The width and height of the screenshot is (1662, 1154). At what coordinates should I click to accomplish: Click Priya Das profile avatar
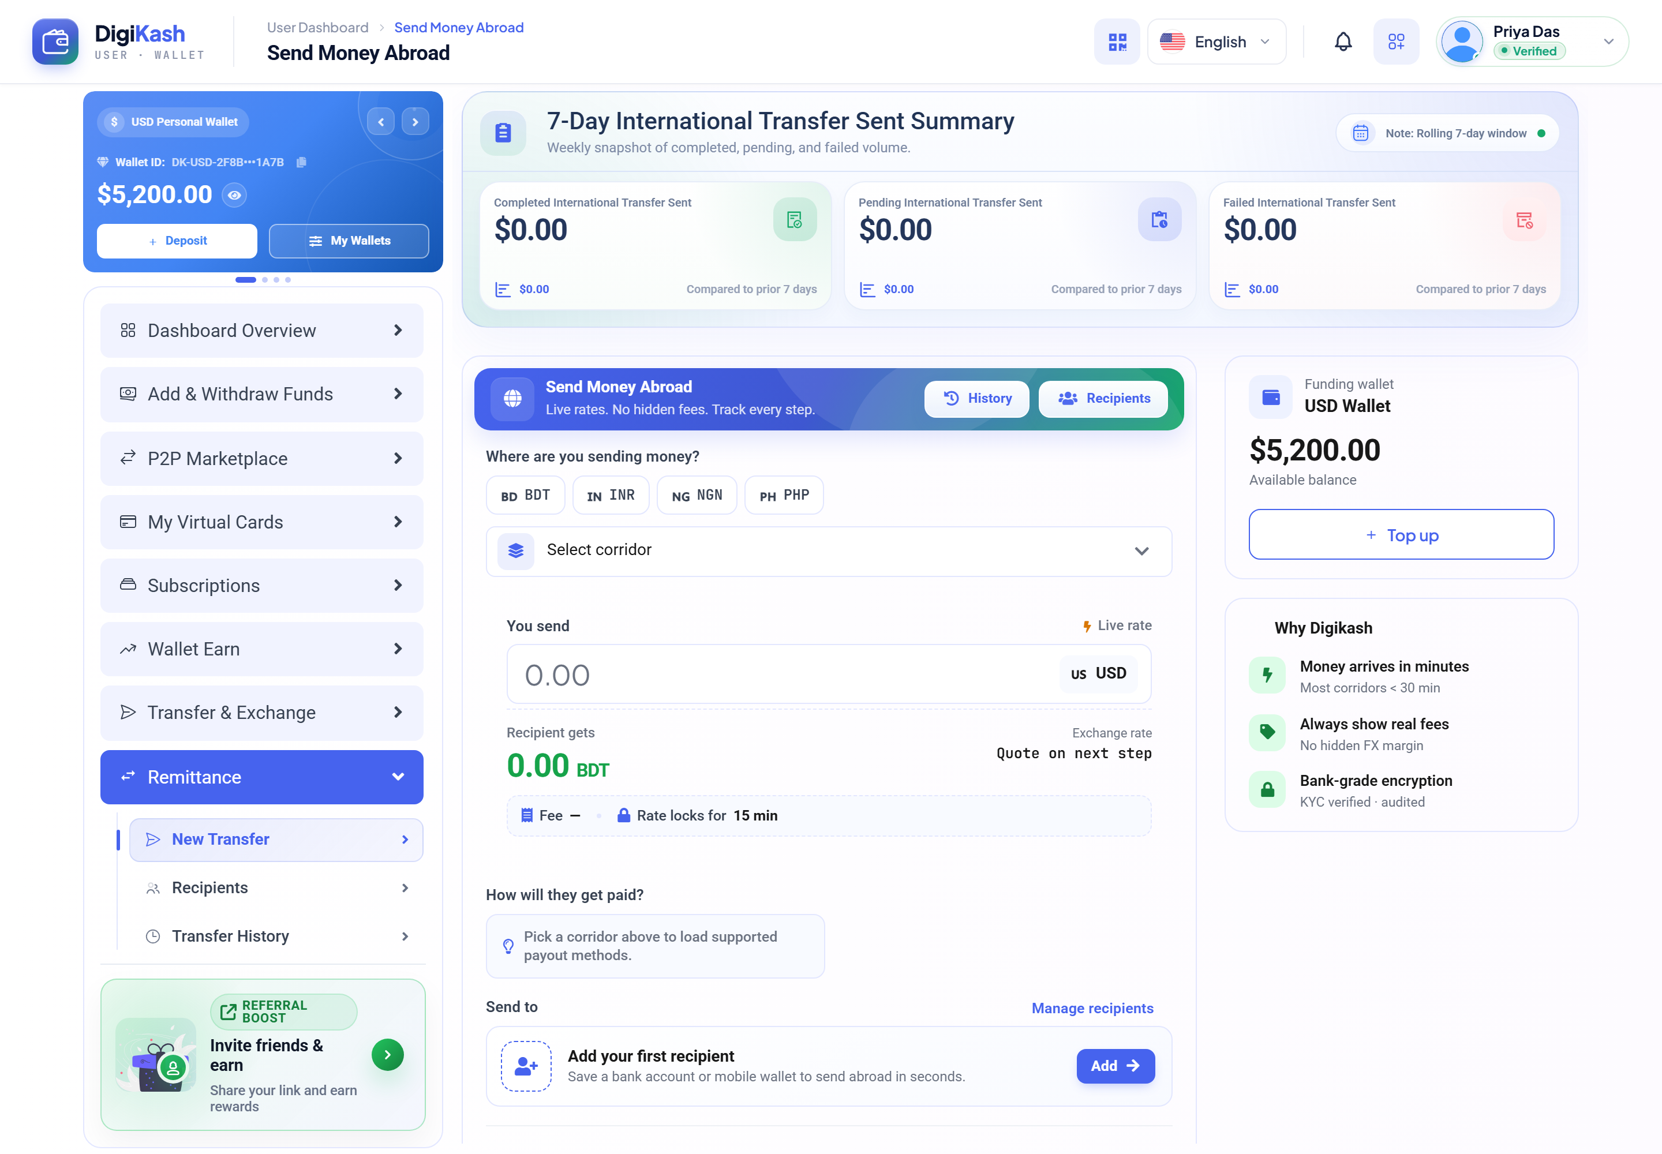click(x=1462, y=42)
